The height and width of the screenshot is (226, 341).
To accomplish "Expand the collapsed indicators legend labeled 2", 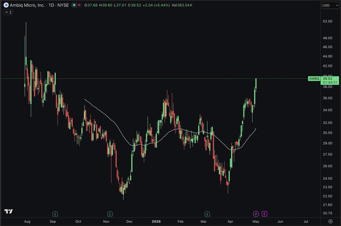I will [x=8, y=12].
